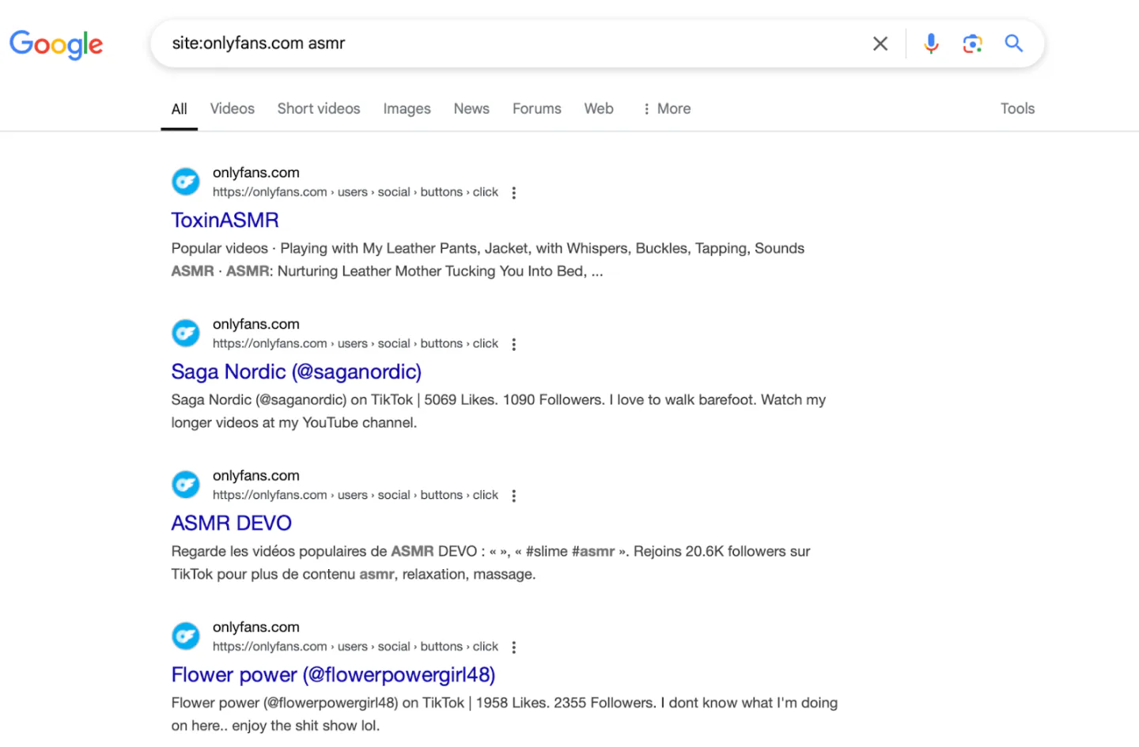Clear the search box with the X icon

tap(880, 43)
